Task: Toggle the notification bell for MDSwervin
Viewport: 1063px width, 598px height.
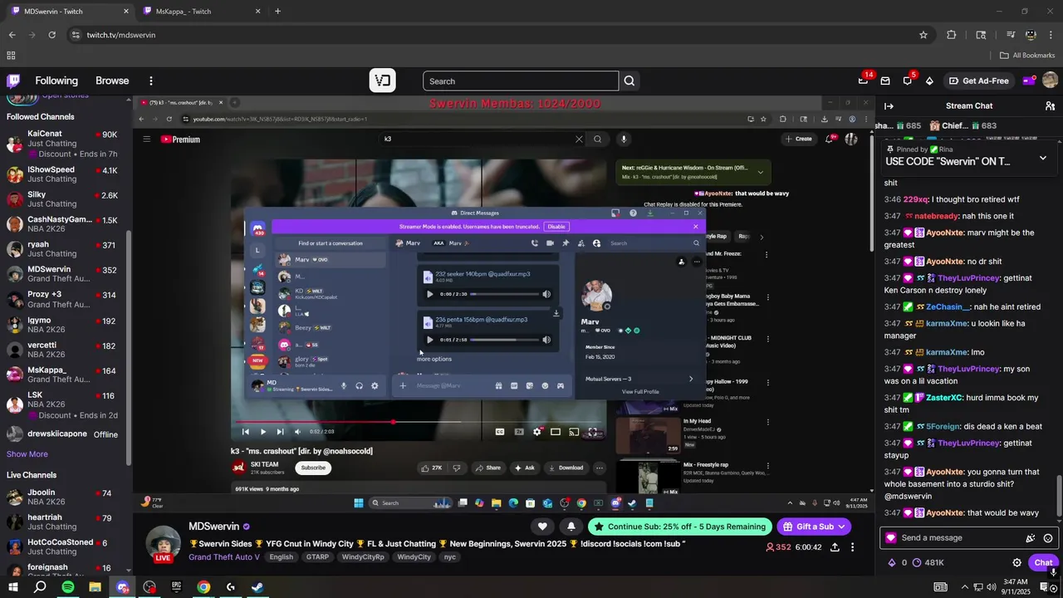Action: (571, 527)
